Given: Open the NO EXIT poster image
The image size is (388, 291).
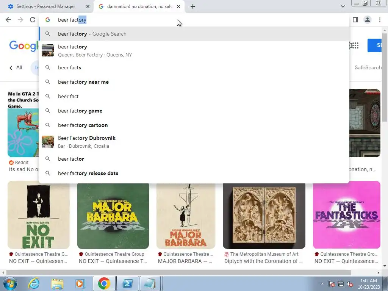Looking at the screenshot, I should tap(39, 215).
